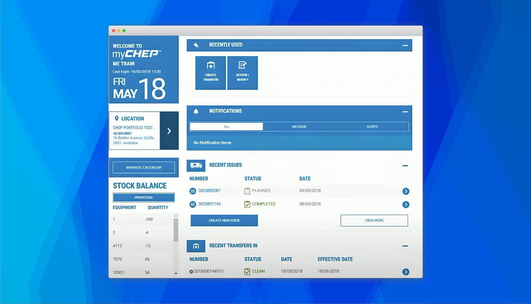Open issue number 3023891745 link
Viewport: 531px width, 304px height.
pyautogui.click(x=209, y=204)
